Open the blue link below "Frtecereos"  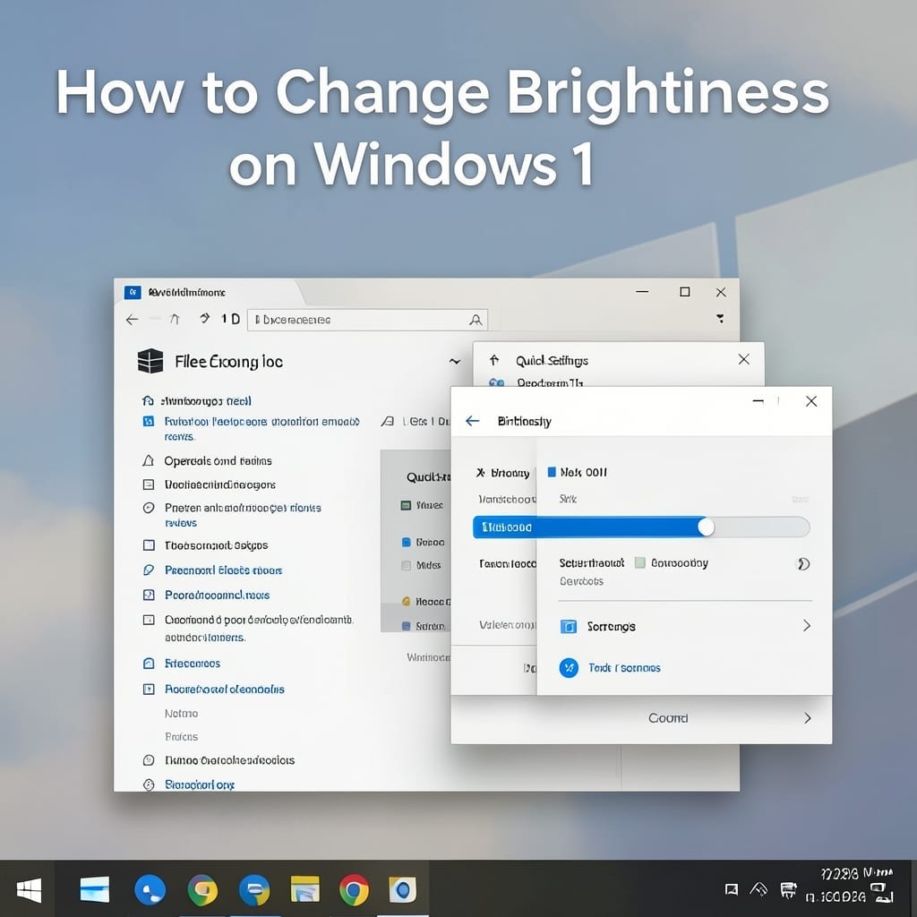(214, 689)
